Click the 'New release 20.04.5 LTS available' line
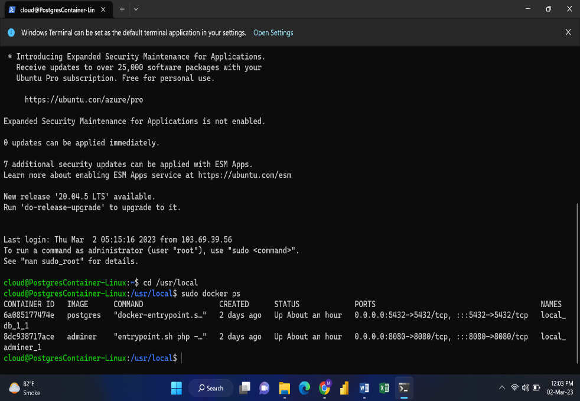This screenshot has width=580, height=401. pos(80,197)
